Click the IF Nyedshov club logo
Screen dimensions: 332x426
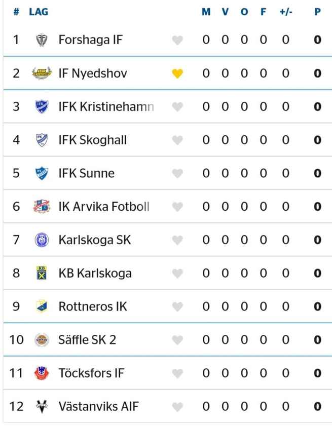[x=42, y=73]
